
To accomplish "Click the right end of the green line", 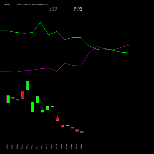I will pos(130,53).
